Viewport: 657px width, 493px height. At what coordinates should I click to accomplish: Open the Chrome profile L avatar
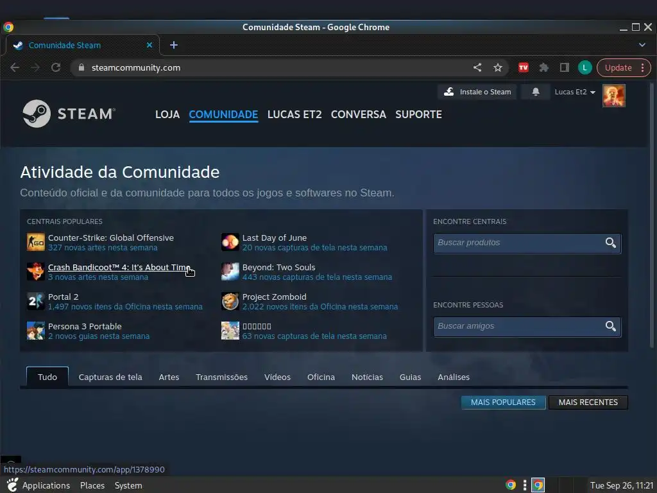(585, 67)
